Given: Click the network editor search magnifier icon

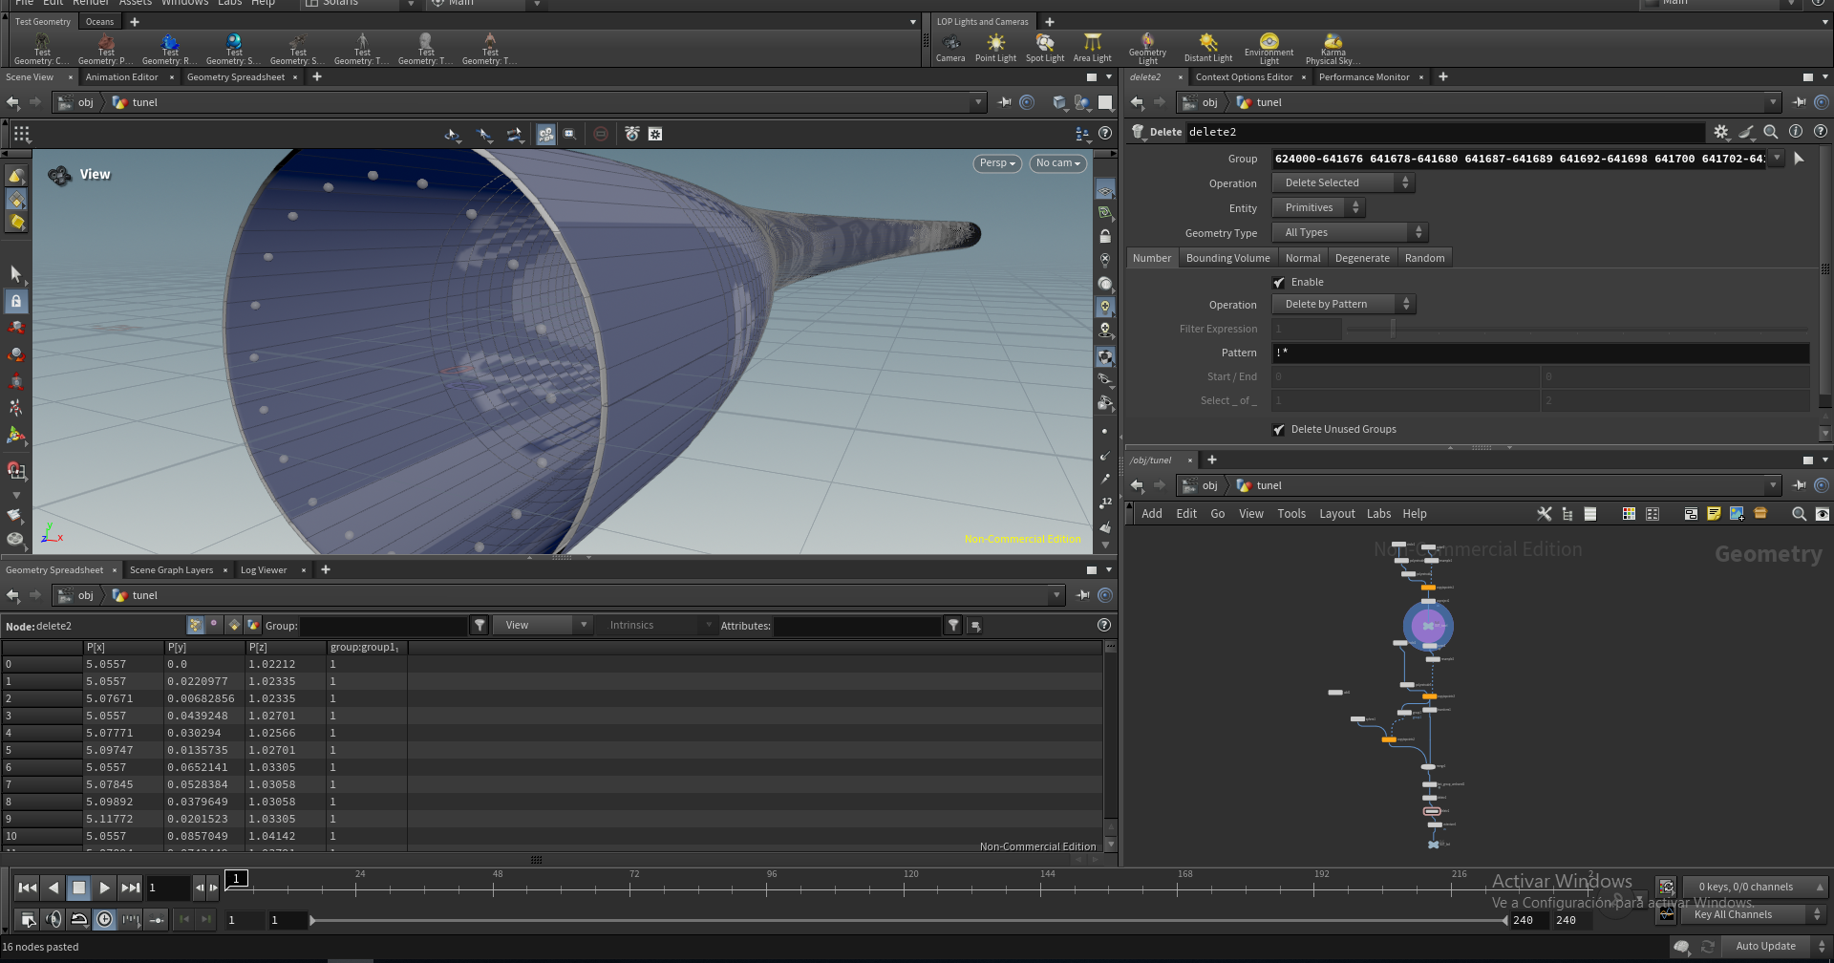Looking at the screenshot, I should (1799, 514).
